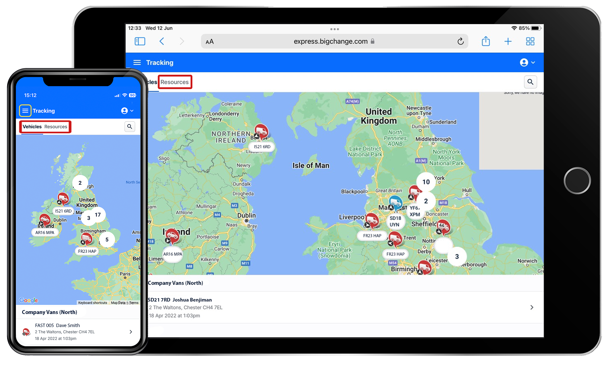
Task: Click the blue SD18 UYN van marker
Action: tap(395, 203)
